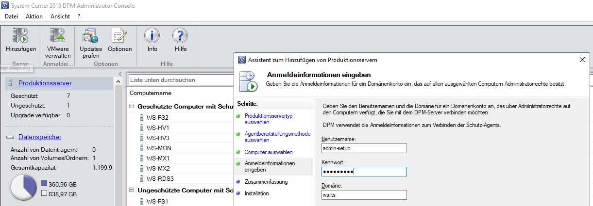Click the server icon beside WS-FS2
The height and width of the screenshot is (206, 593).
pyautogui.click(x=142, y=117)
